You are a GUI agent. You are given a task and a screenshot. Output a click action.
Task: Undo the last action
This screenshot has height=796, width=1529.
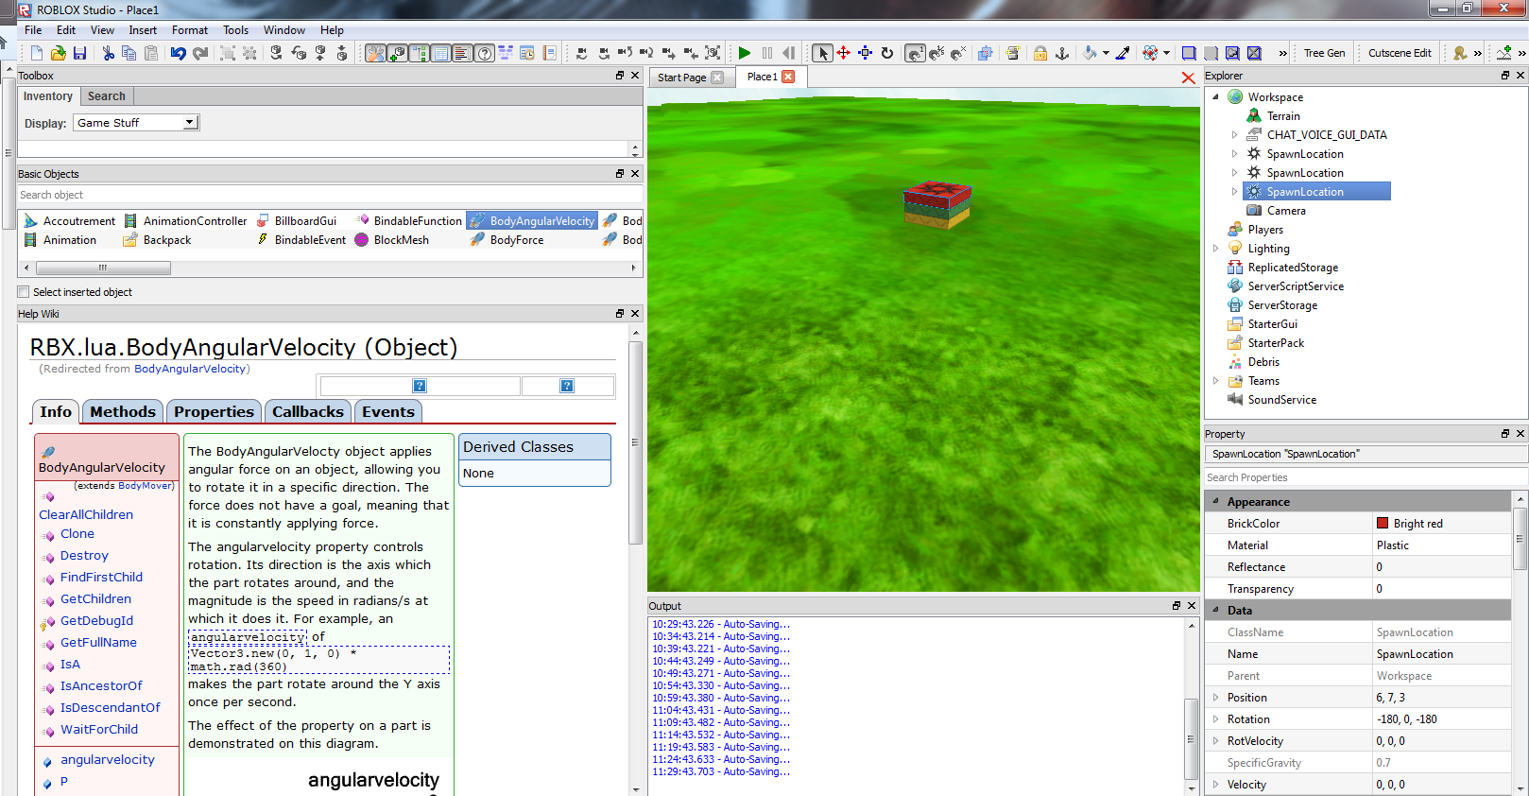pyautogui.click(x=178, y=53)
